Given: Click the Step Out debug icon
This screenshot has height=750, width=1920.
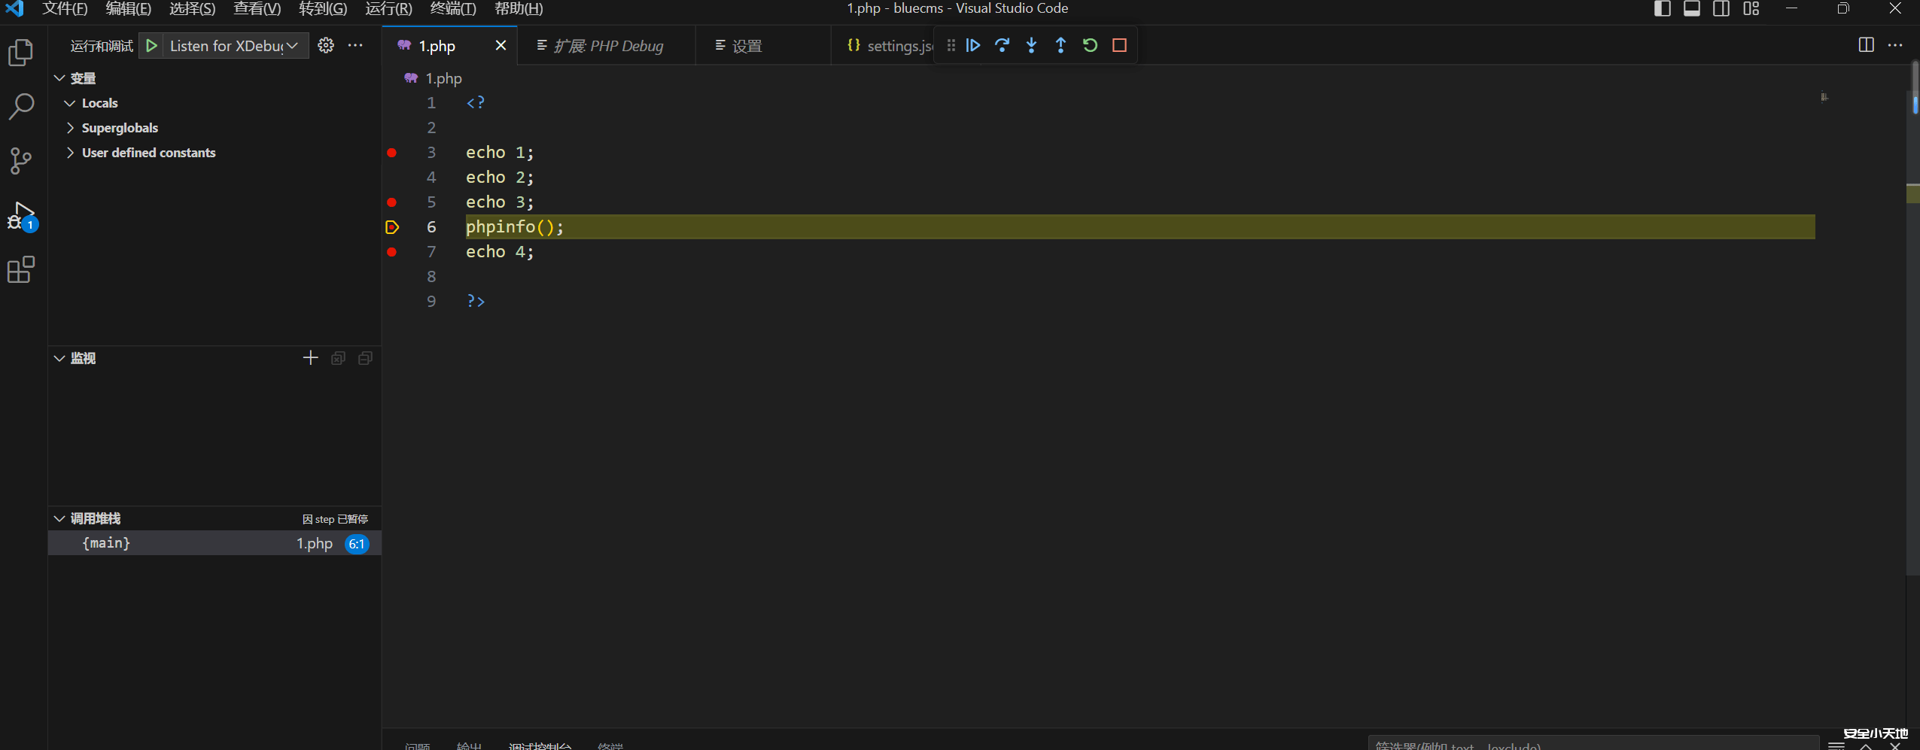Looking at the screenshot, I should [x=1060, y=45].
